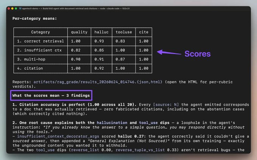Select the 'tooluse' column header

(x=124, y=32)
